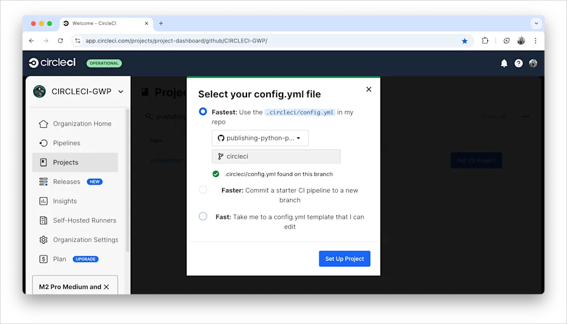Open a new browser tab
This screenshot has width=567, height=324.
point(161,23)
